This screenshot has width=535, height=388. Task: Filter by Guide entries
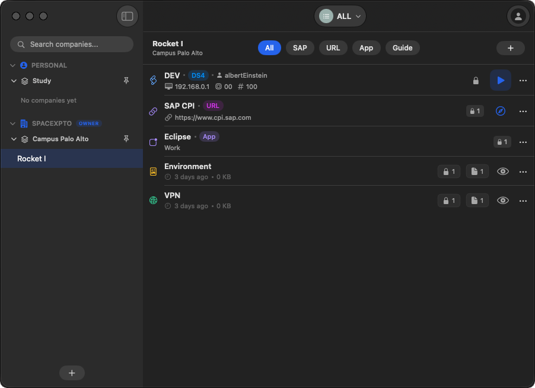(x=403, y=48)
